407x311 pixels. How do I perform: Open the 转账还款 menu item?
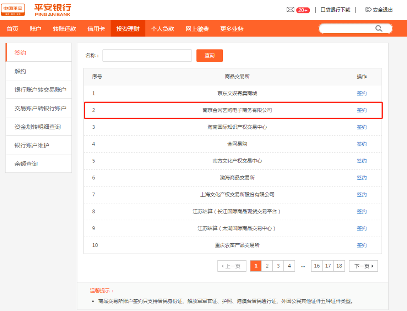(64, 29)
